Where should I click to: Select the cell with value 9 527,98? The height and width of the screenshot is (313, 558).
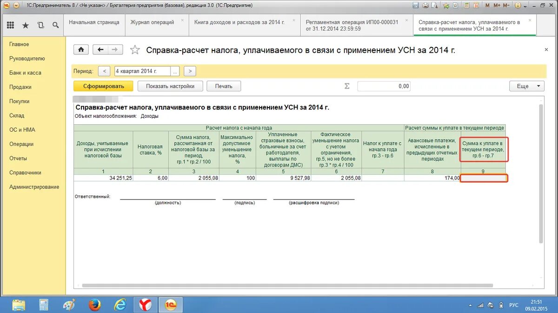point(283,178)
